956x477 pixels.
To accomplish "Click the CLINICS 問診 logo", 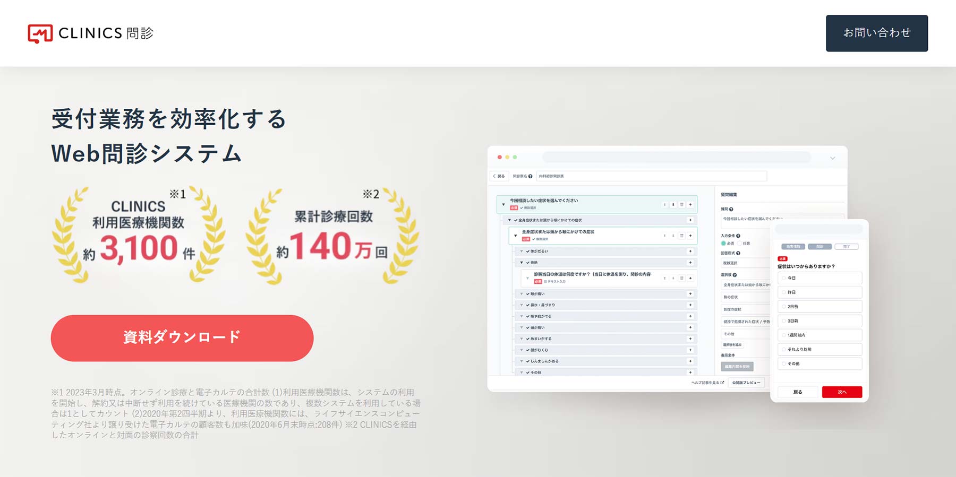I will click(91, 33).
